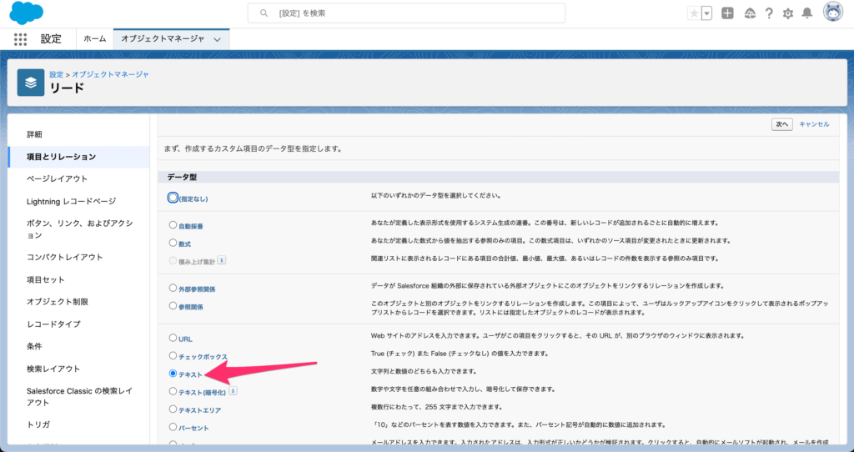Screen dimensions: 854x452
Task: Open the user profile avatar
Action: (832, 13)
